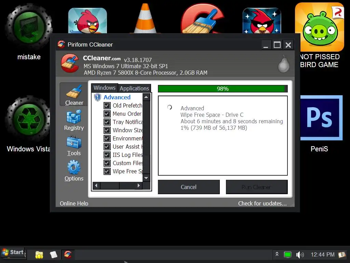This screenshot has width=350, height=263.
Task: Click the CCleaner logo in header
Action: tap(70, 63)
